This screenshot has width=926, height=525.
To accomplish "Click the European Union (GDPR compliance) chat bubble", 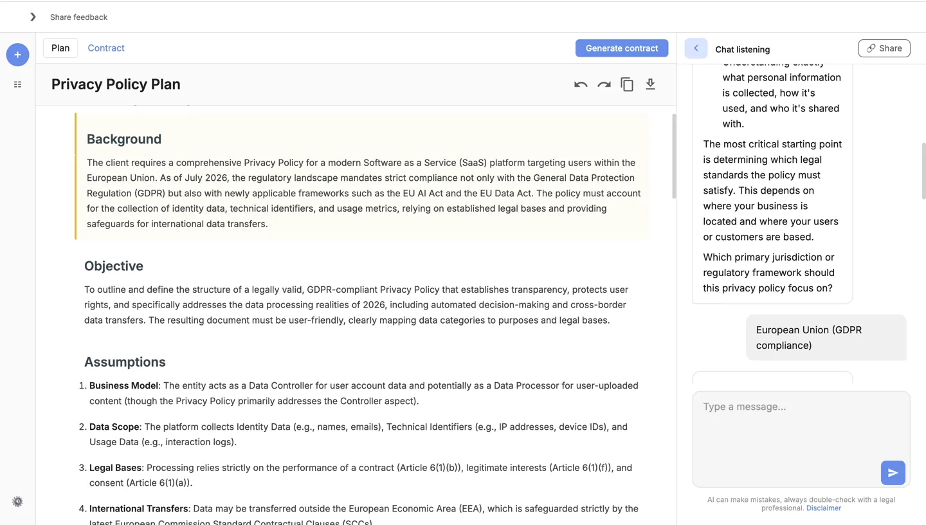I will pos(826,338).
